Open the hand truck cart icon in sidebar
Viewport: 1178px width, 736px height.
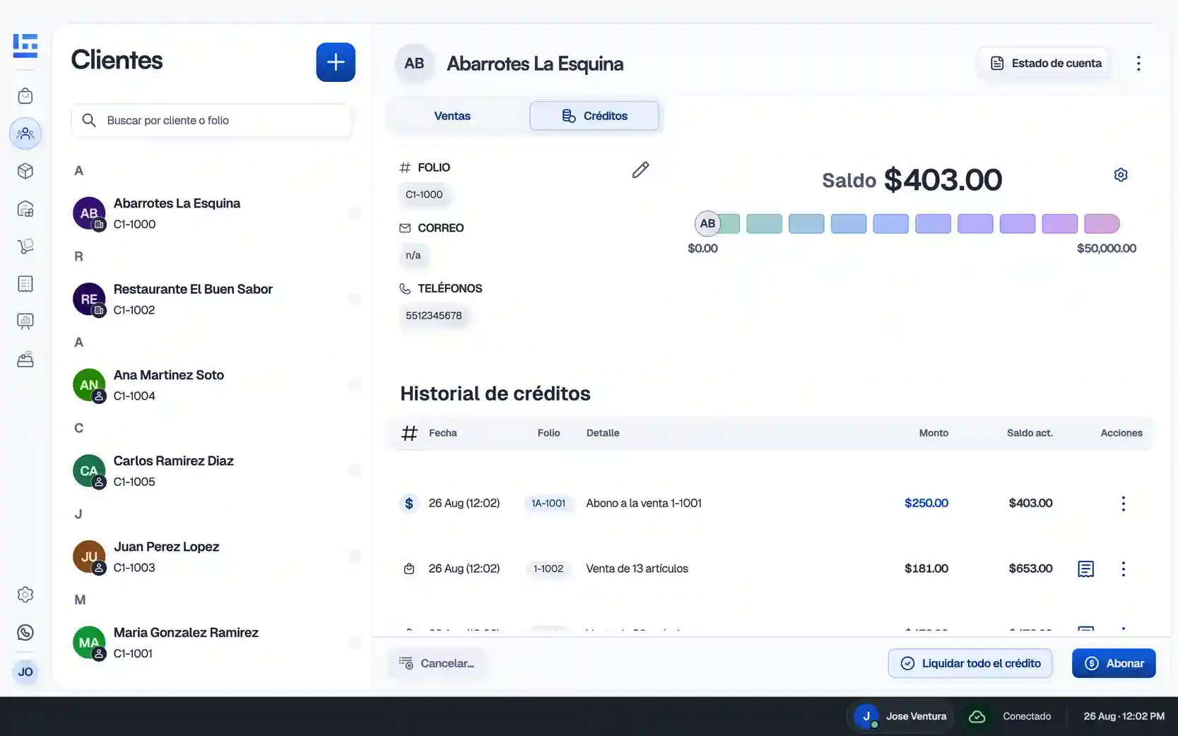click(25, 247)
